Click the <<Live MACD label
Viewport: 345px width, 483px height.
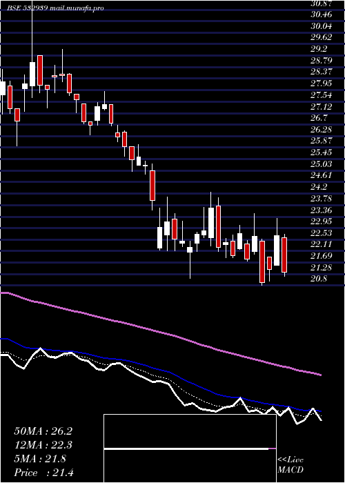click(x=290, y=465)
